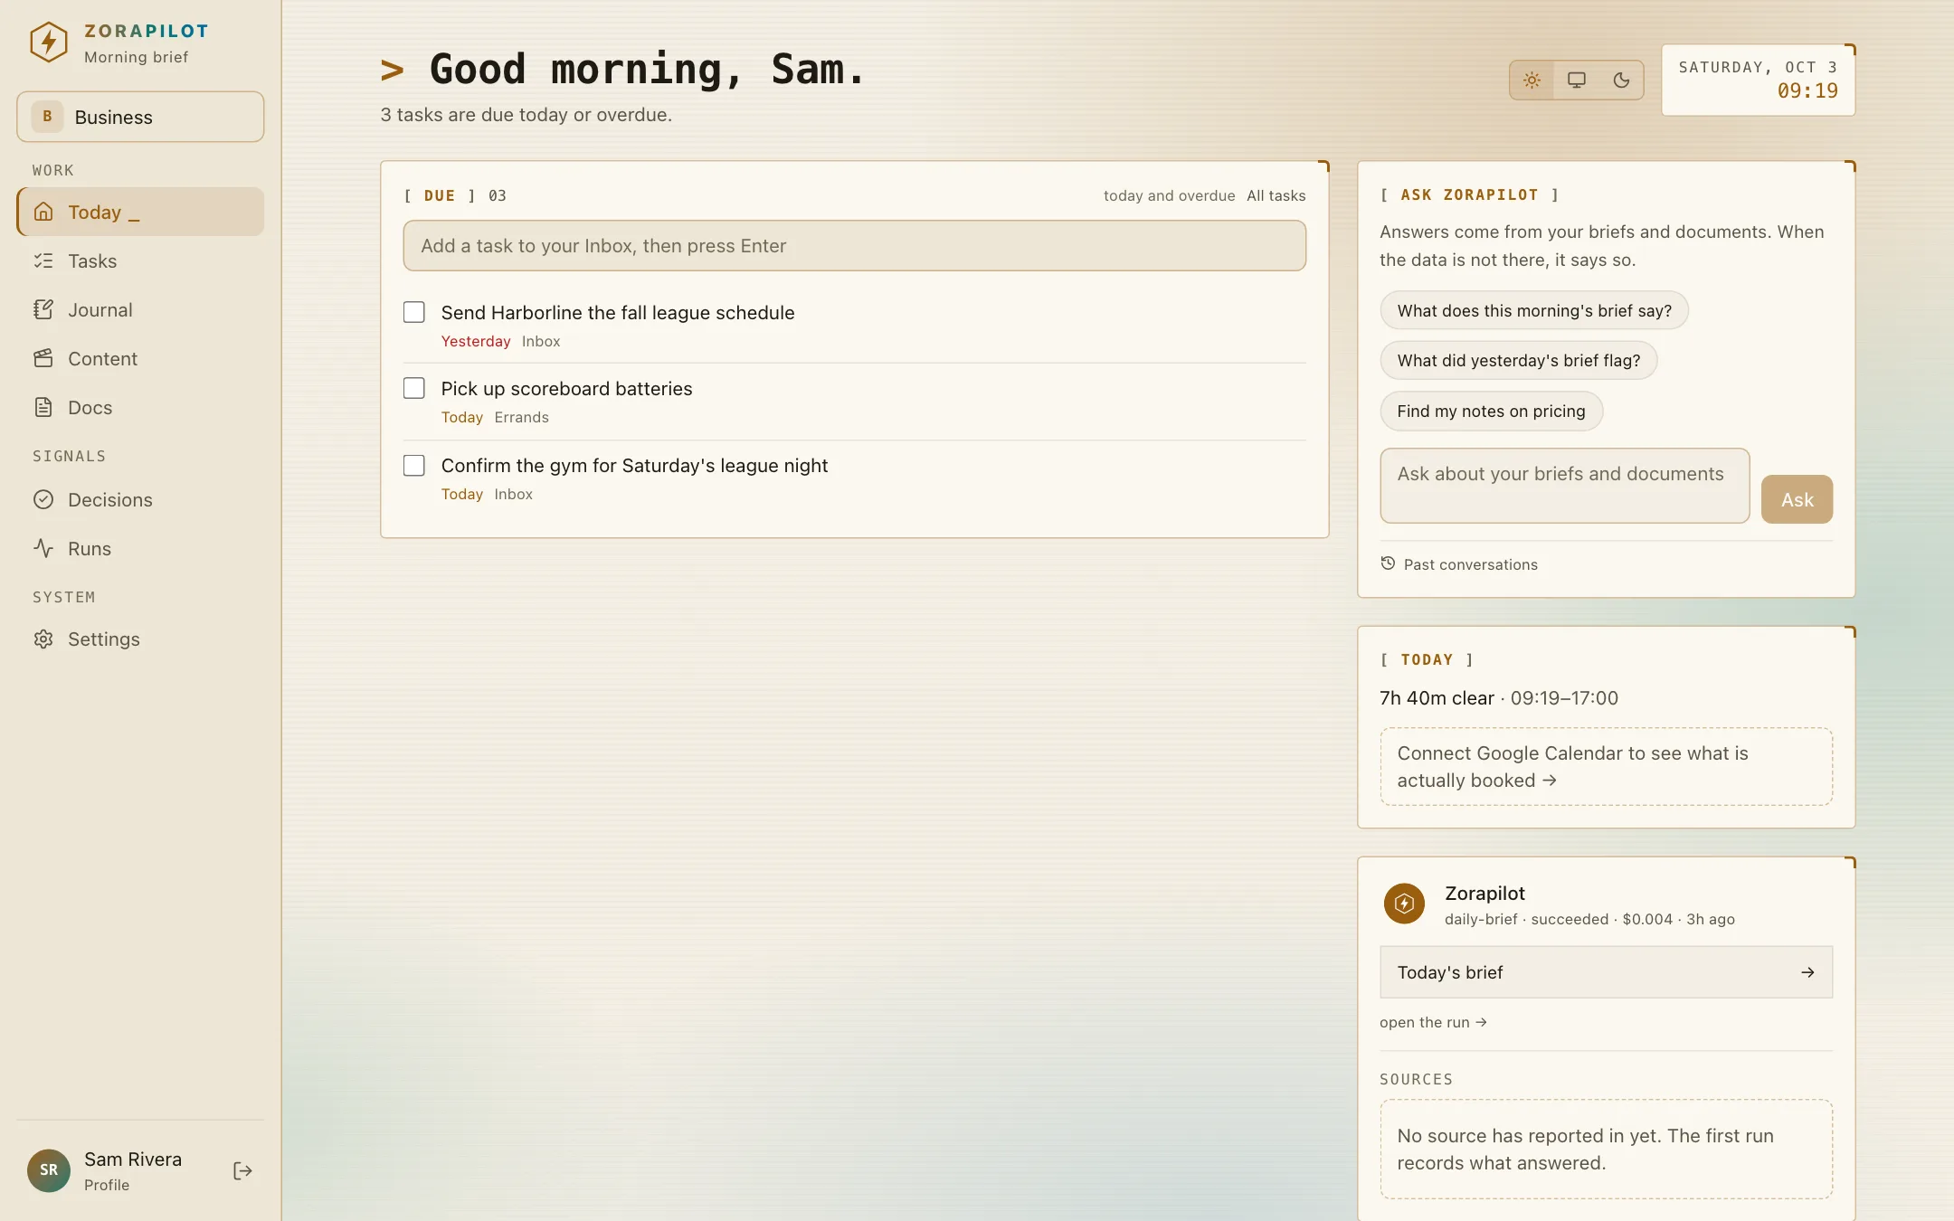Open the All tasks link

tap(1276, 195)
